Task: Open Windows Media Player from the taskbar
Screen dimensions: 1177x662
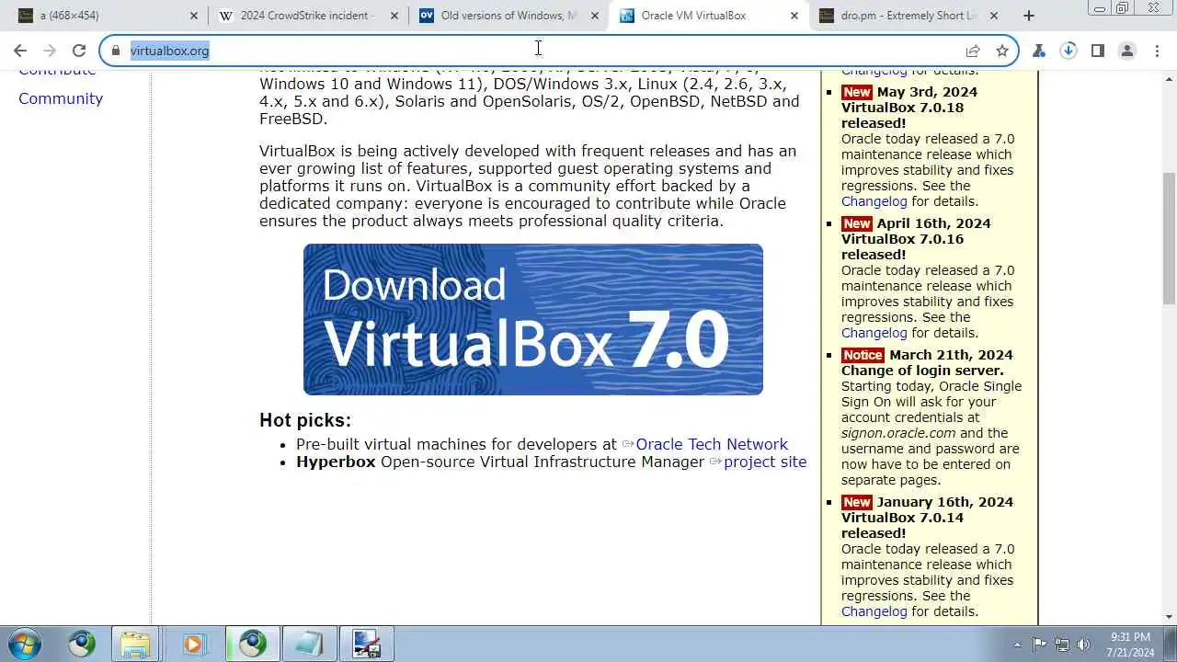Action: 192,644
